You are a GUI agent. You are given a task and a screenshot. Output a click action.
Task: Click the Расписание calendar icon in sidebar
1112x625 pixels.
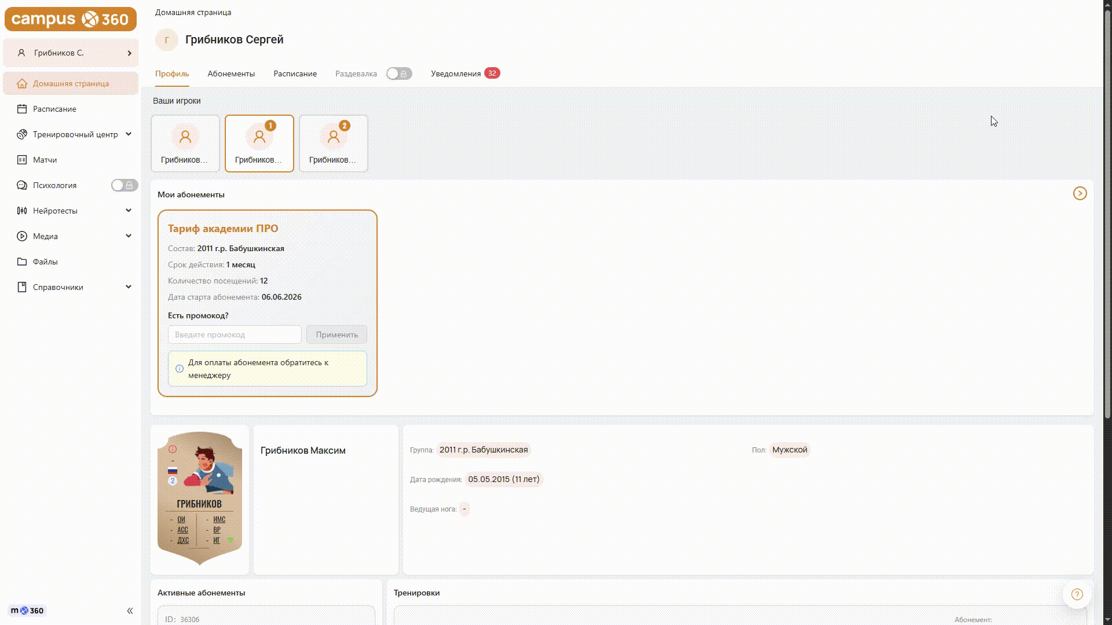[x=22, y=109]
